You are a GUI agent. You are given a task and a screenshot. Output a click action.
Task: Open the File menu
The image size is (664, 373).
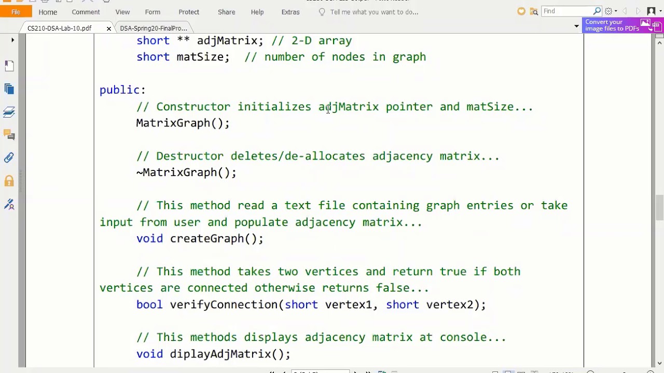tap(16, 12)
